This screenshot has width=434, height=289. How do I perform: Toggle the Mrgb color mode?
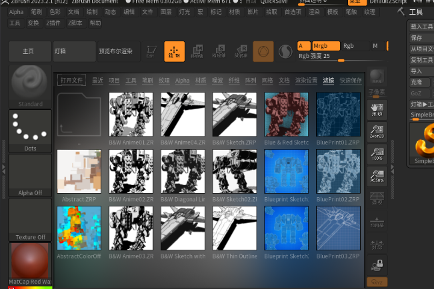pos(325,46)
